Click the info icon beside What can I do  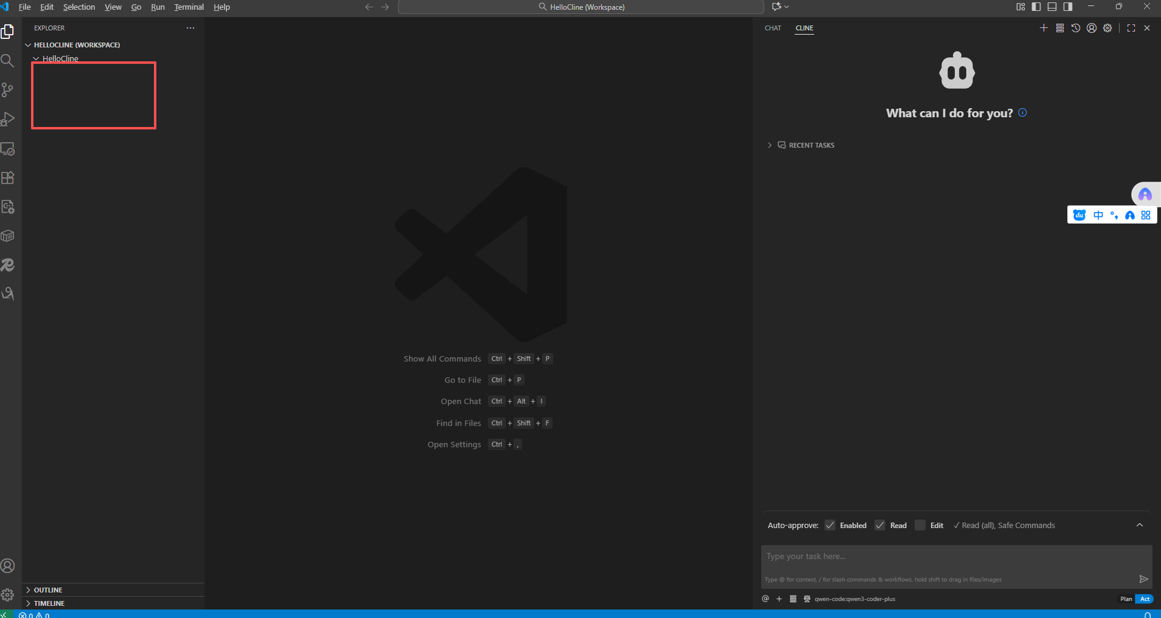1022,112
